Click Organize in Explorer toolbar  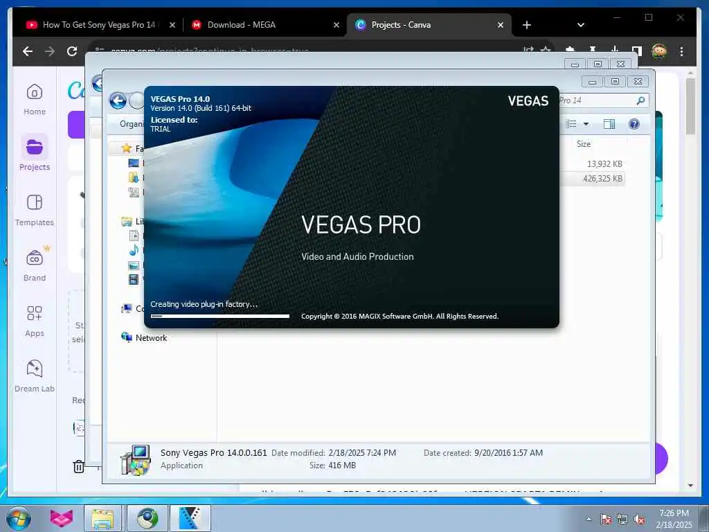(x=130, y=124)
